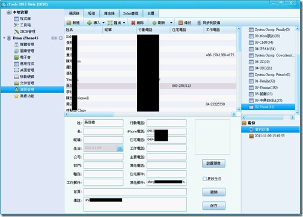303x217 pixels.
Task: Click the round eject icon beside the device
Action: (x=61, y=38)
